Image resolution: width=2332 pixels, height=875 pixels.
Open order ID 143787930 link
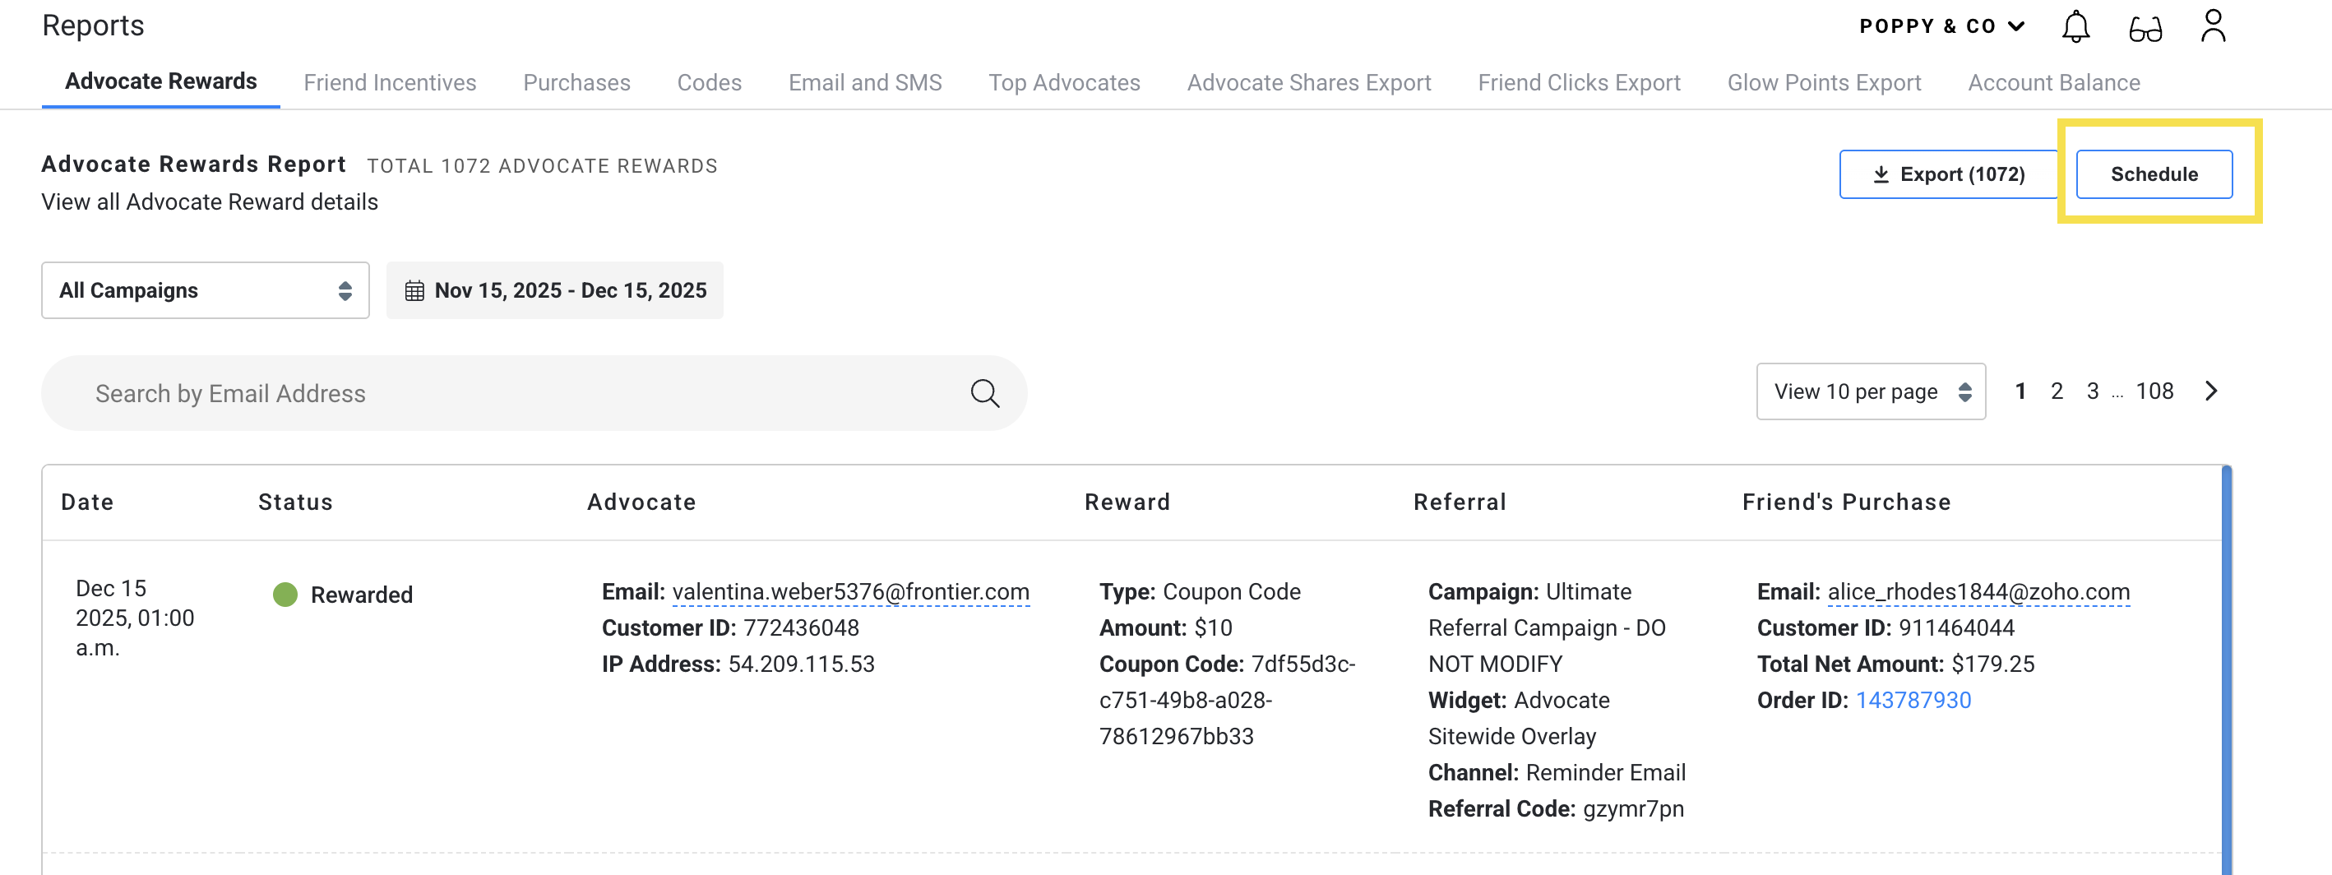click(1912, 700)
